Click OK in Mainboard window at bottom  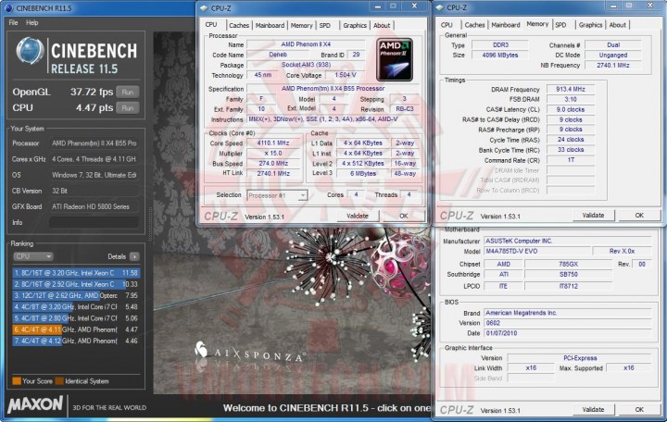point(639,410)
